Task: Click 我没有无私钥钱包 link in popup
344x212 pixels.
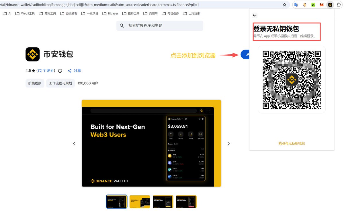Action: tap(292, 143)
